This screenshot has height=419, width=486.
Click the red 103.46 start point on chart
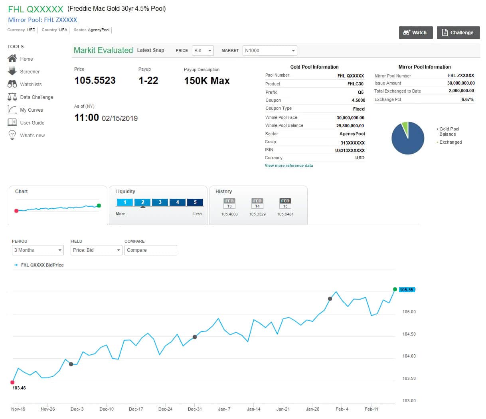pyautogui.click(x=12, y=382)
